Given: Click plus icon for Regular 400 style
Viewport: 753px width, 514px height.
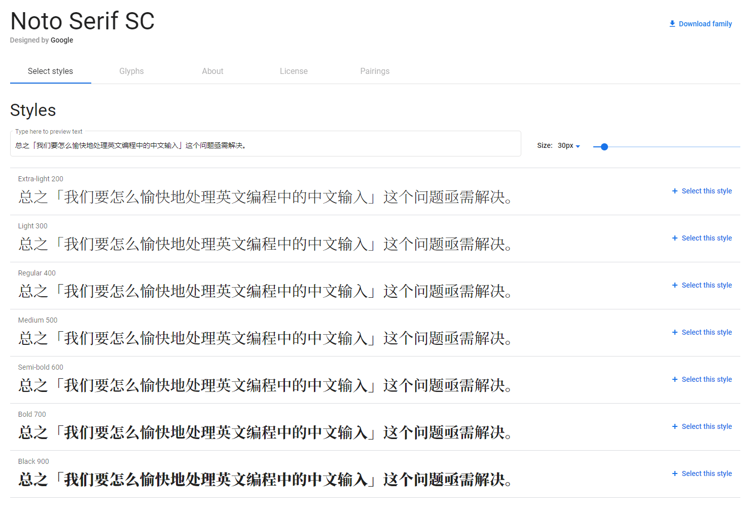Looking at the screenshot, I should click(x=674, y=285).
